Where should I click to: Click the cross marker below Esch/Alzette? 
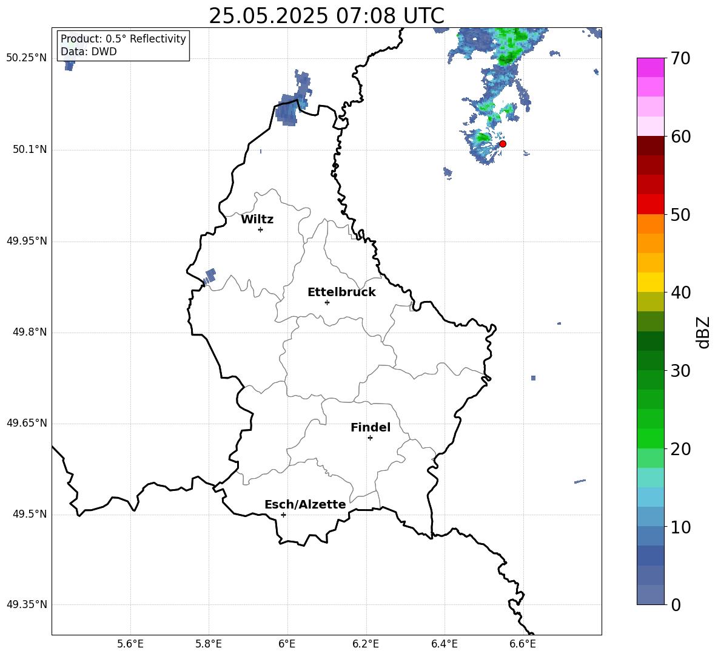(283, 515)
